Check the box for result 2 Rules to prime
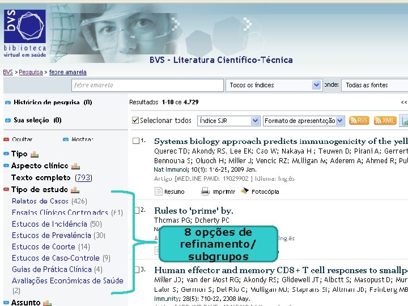This screenshot has width=408, height=306. pos(137,210)
